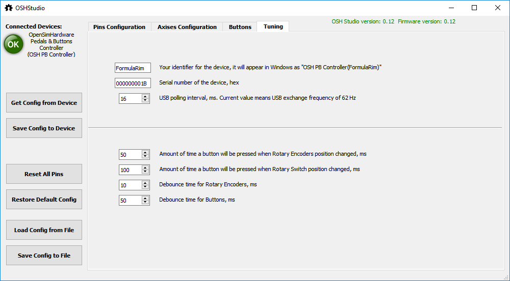Image resolution: width=510 pixels, height=281 pixels.
Task: Increase USB polling interval with up arrow
Action: click(x=145, y=97)
